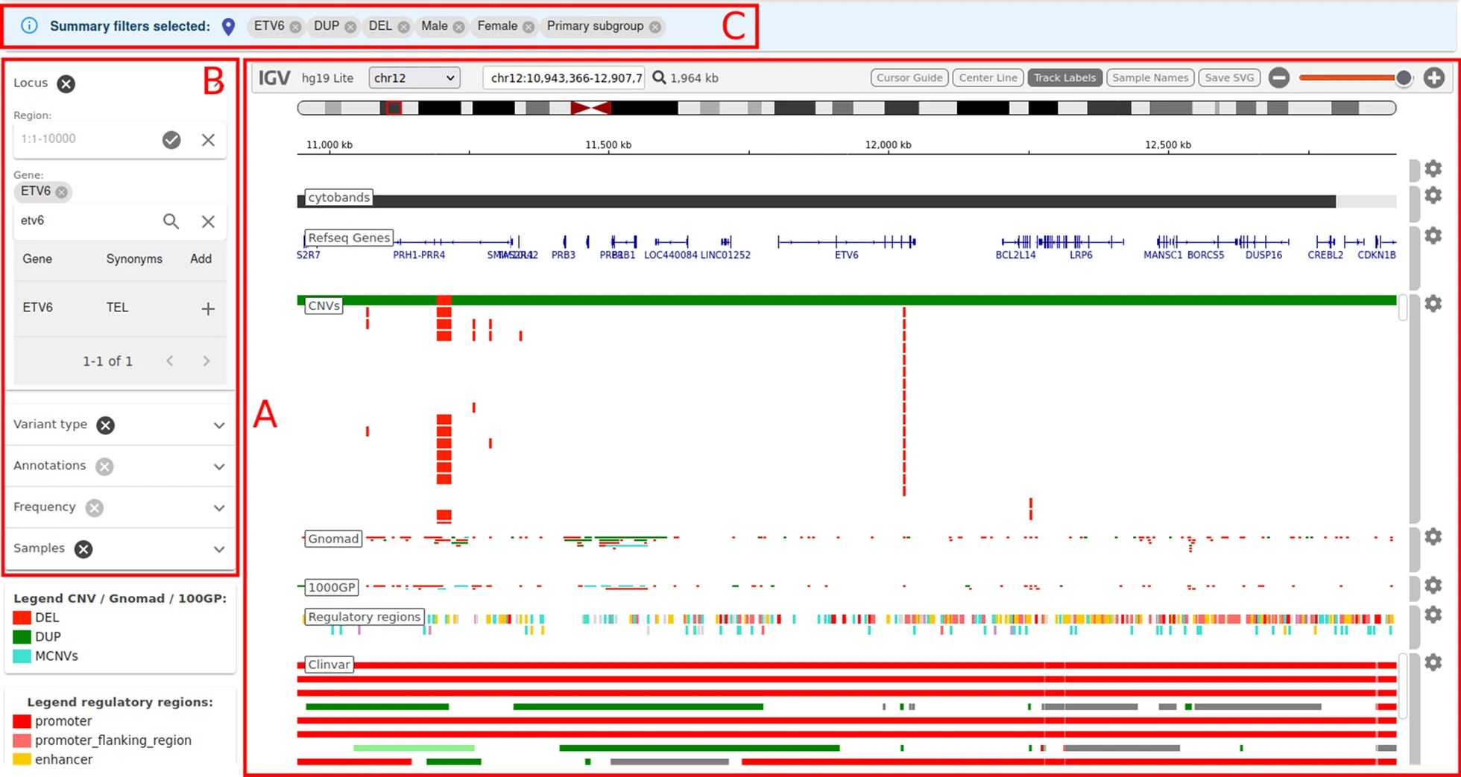Screen dimensions: 1461x777
Task: Open the Clinvar track settings gear
Action: pos(1433,662)
